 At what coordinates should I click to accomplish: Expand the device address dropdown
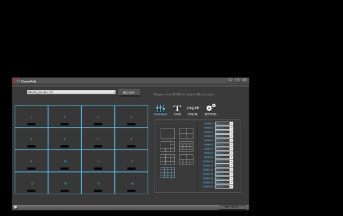pyautogui.click(x=71, y=92)
